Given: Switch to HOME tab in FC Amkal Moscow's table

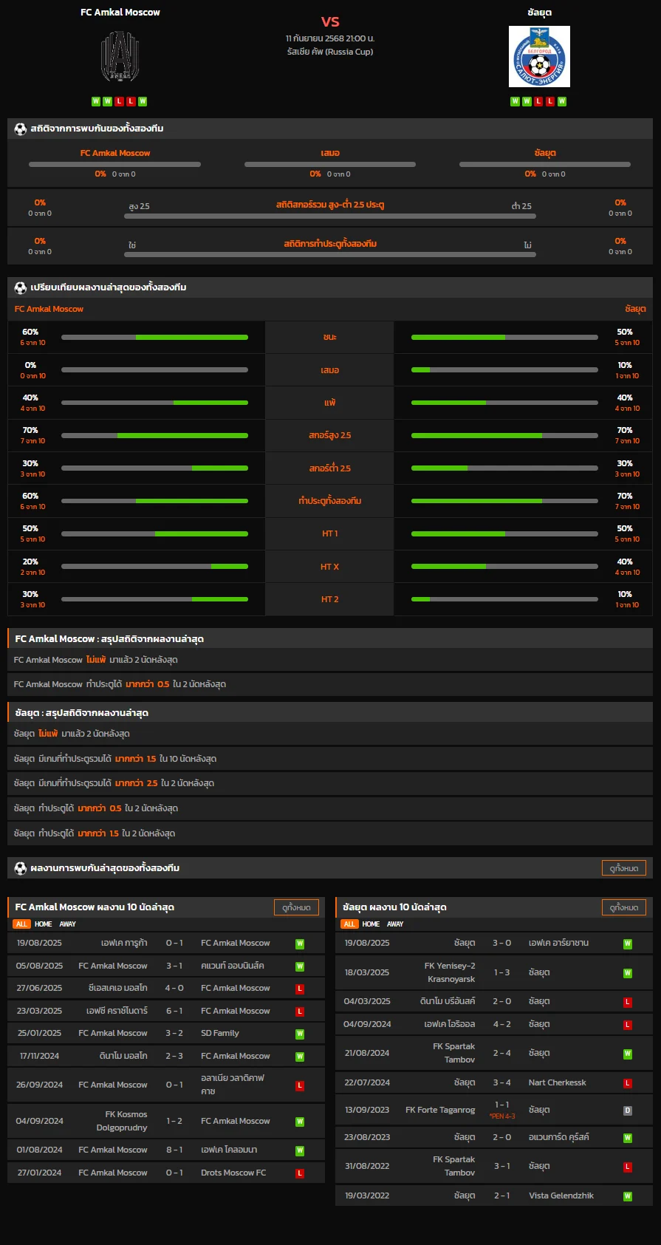Looking at the screenshot, I should tap(44, 924).
